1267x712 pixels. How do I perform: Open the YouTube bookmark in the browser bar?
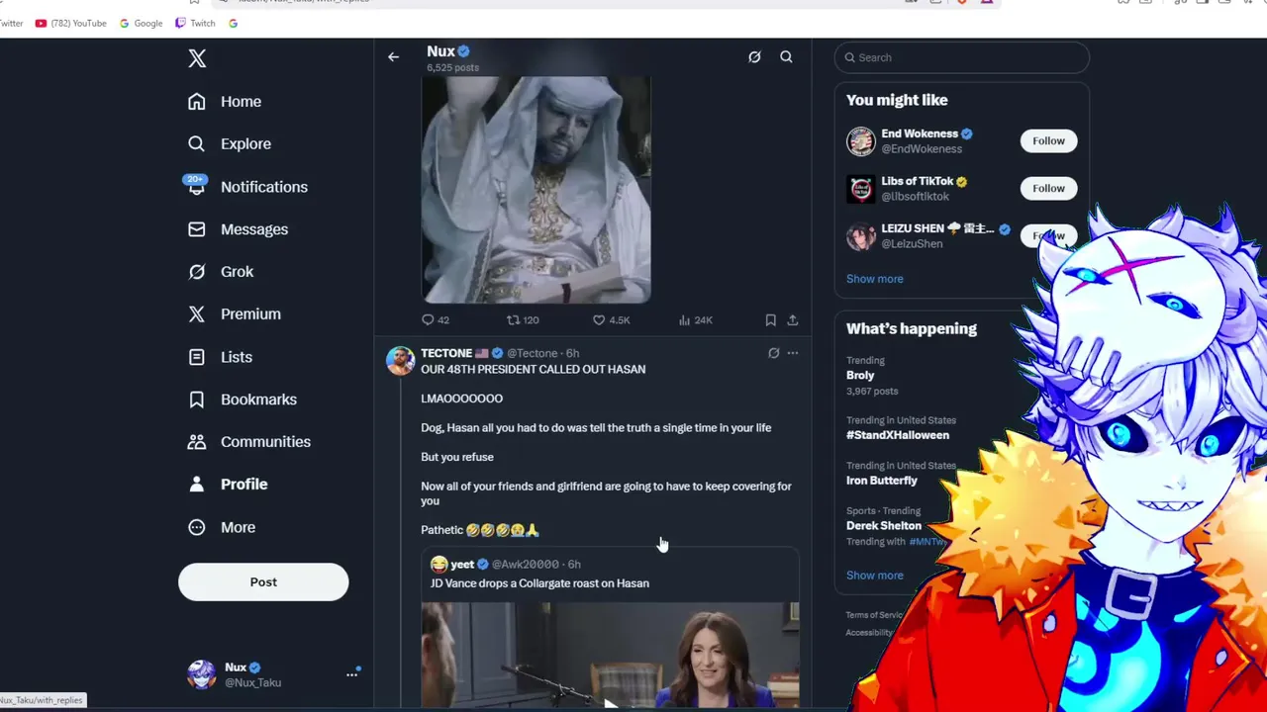(70, 23)
